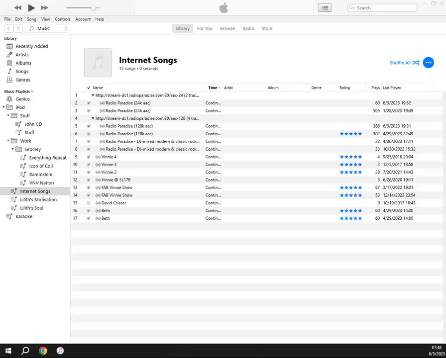Viewport: 446px width, 358px height.
Task: Open the blue more options ellipsis button
Action: 429,63
